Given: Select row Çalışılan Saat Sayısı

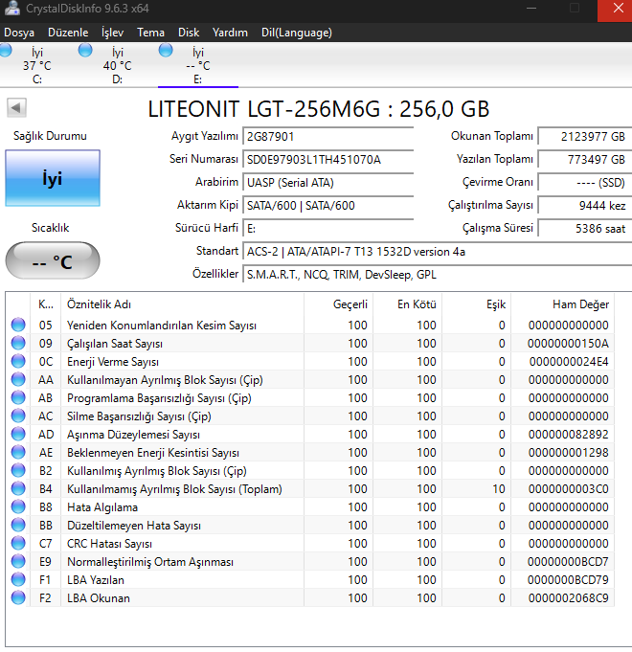Looking at the screenshot, I should (x=309, y=343).
